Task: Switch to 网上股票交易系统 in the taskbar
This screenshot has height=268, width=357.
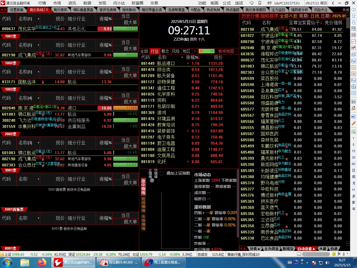Action: coord(164,262)
